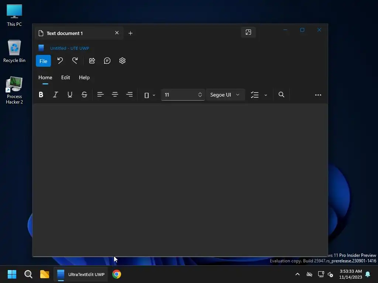Switch to the Edit tab
The width and height of the screenshot is (378, 283).
[x=66, y=77]
